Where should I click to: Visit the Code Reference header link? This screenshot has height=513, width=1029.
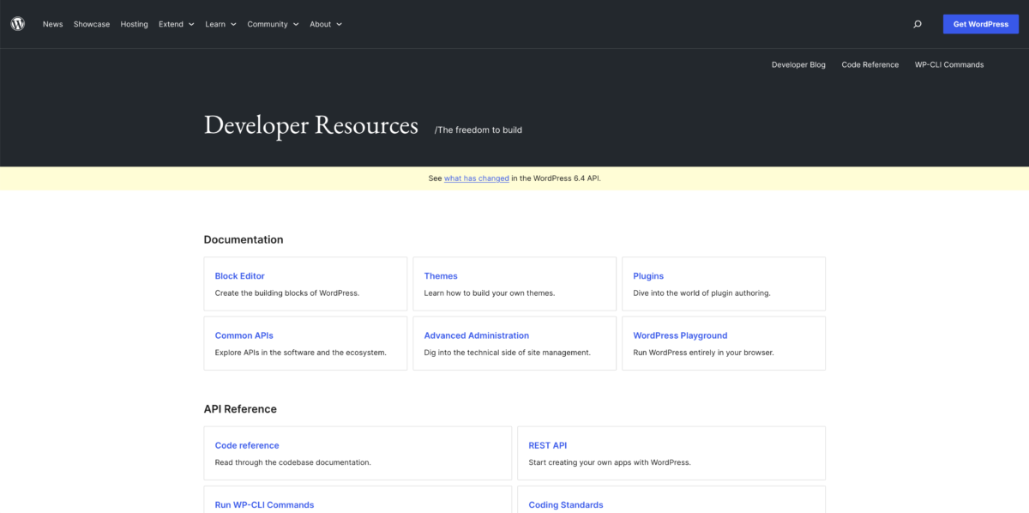pos(870,64)
